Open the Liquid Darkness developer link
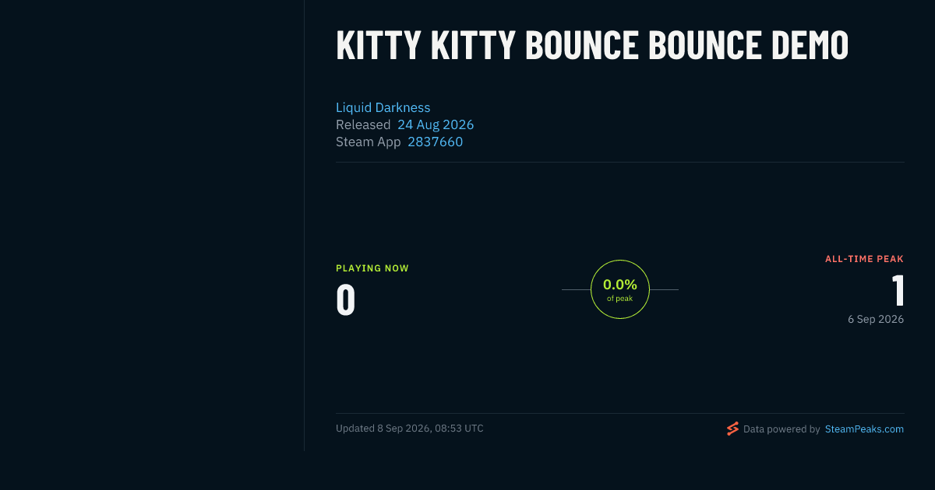The width and height of the screenshot is (935, 490). tap(383, 107)
